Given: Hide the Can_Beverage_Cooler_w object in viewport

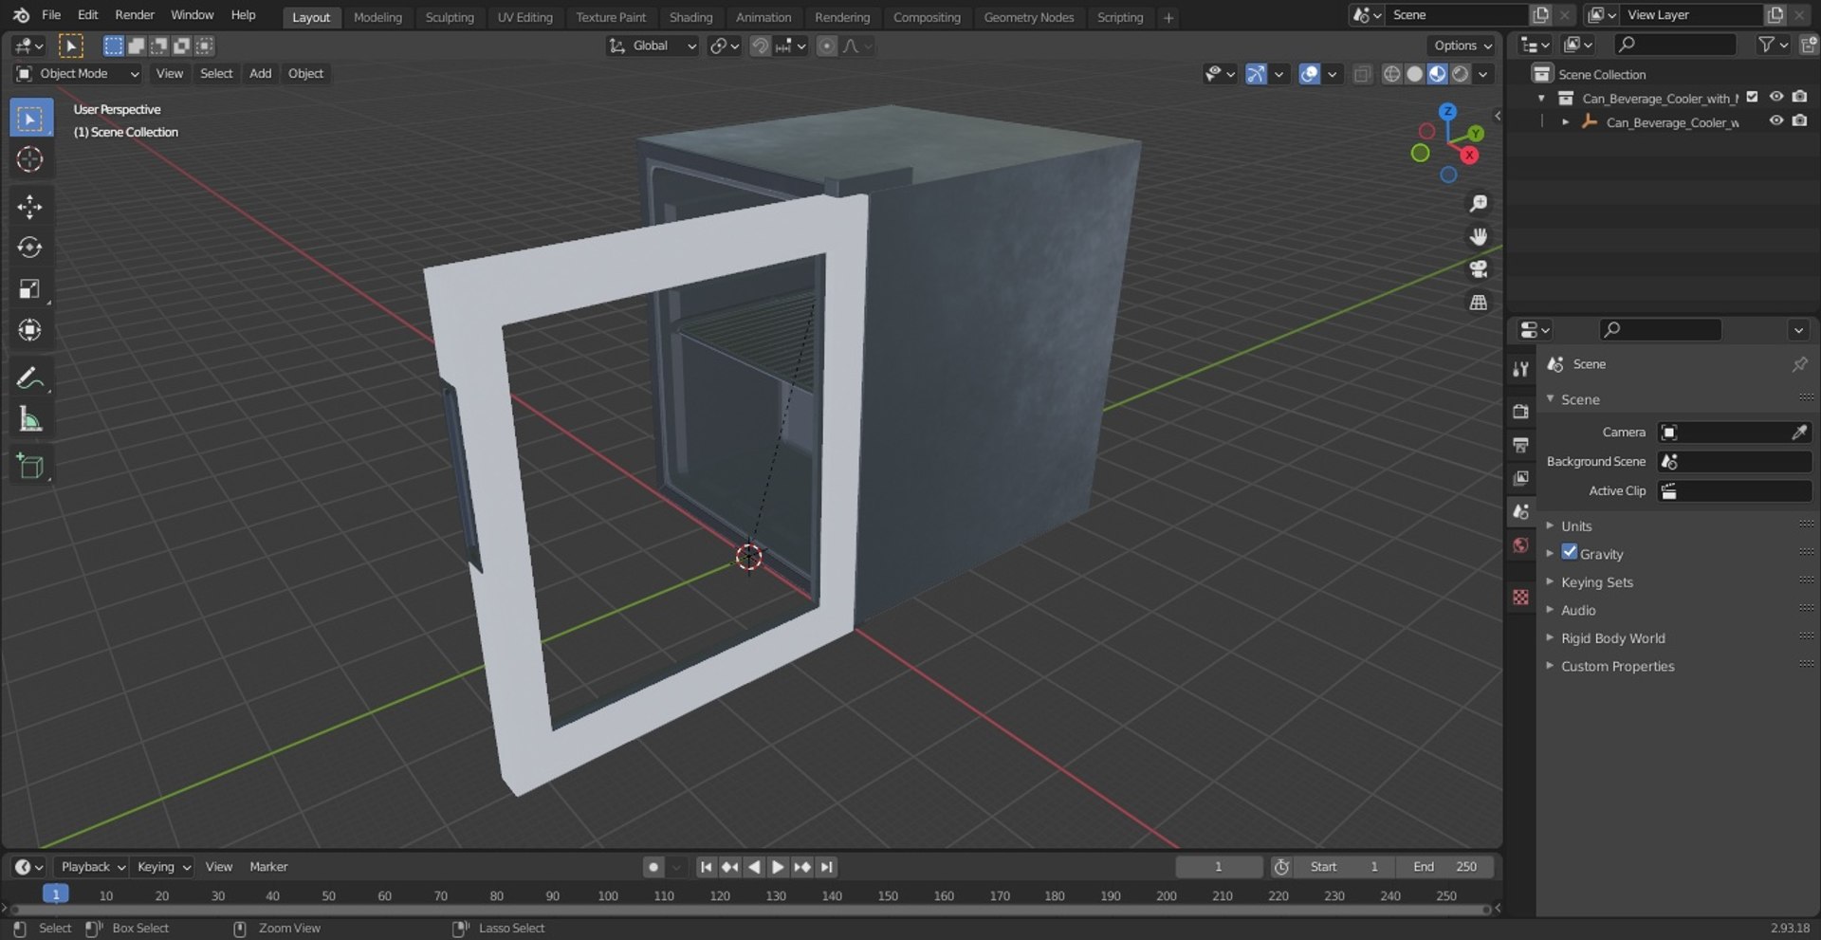Looking at the screenshot, I should click(1776, 120).
